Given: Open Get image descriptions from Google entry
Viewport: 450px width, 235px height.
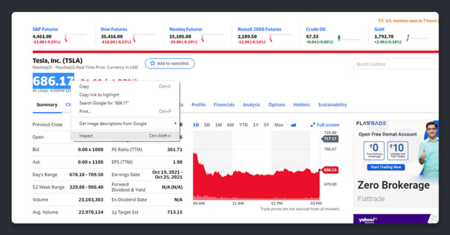Looking at the screenshot, I should [x=125, y=123].
